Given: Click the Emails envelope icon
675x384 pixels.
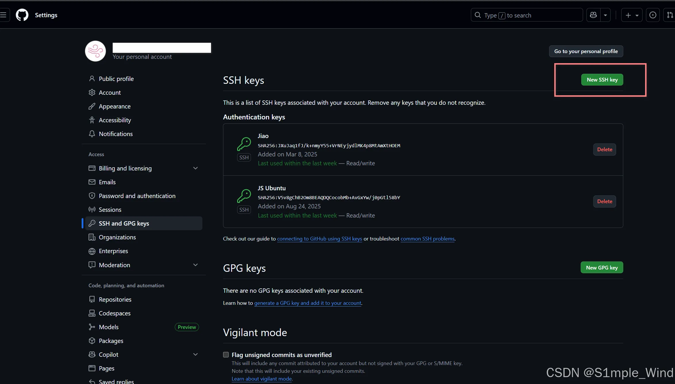Looking at the screenshot, I should pos(92,182).
